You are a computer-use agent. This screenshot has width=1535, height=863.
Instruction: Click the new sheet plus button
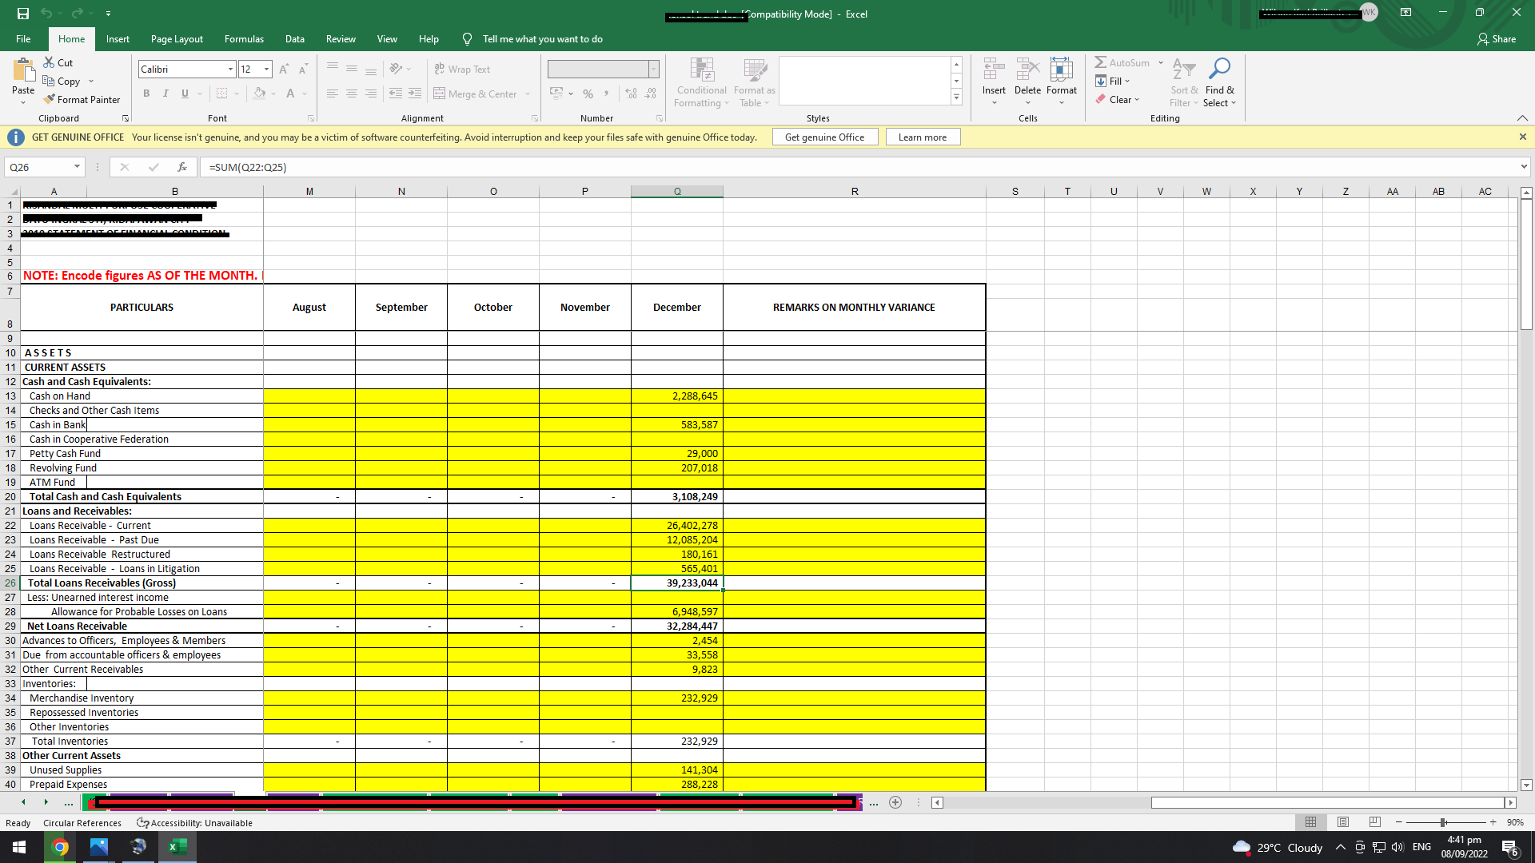[895, 802]
